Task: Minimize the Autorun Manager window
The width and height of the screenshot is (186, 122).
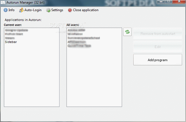Action: [161, 2]
